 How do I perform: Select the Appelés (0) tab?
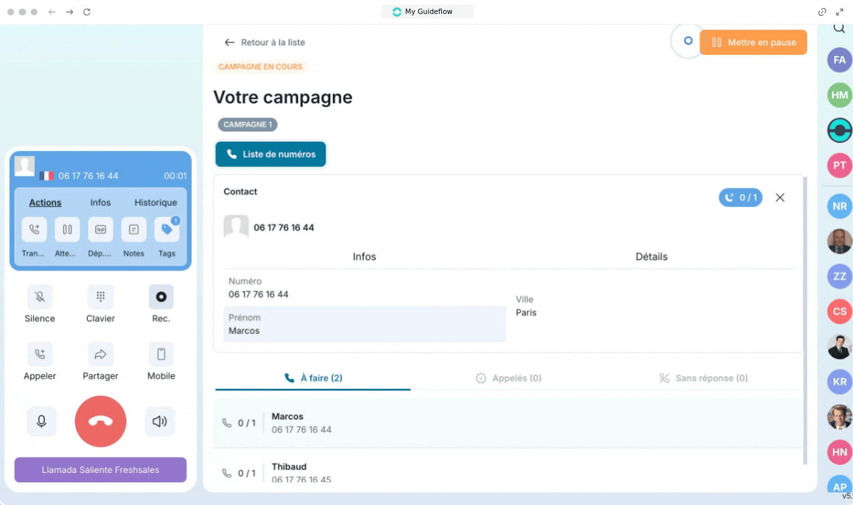tap(508, 378)
